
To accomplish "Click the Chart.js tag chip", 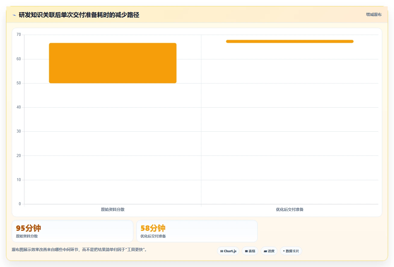I will (228, 251).
